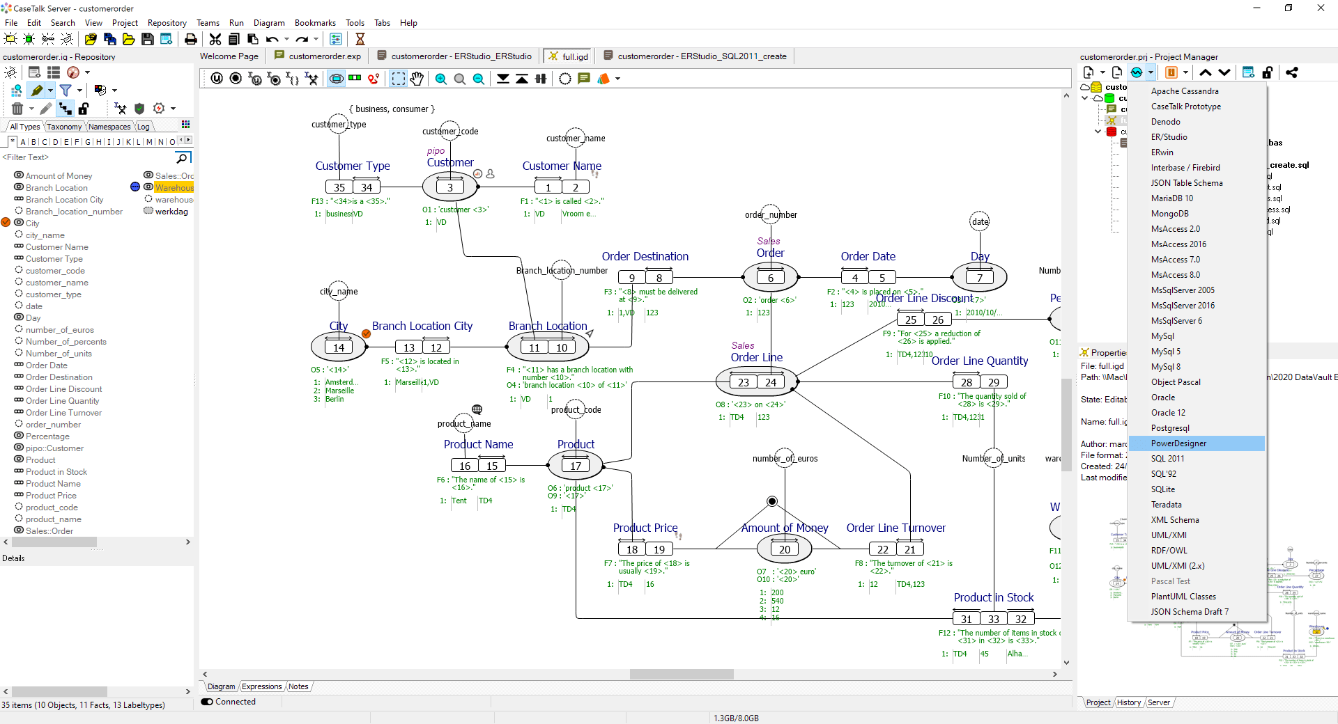
Task: Click the move-up chevron in Project Manager toolbar
Action: coord(1205,72)
